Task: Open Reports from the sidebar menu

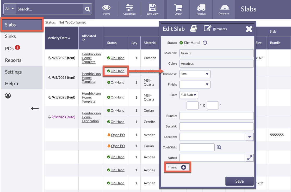Action: 13,60
